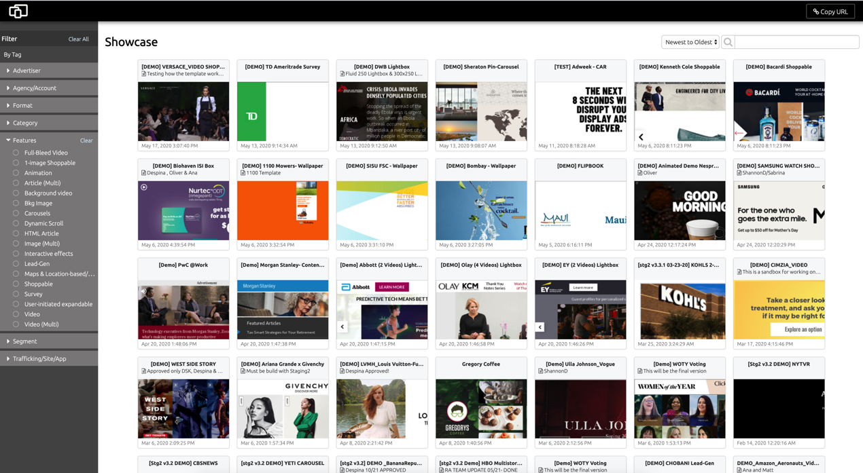Viewport: 863px width, 473px height.
Task: Select Carousels feature filter
Action: point(16,213)
